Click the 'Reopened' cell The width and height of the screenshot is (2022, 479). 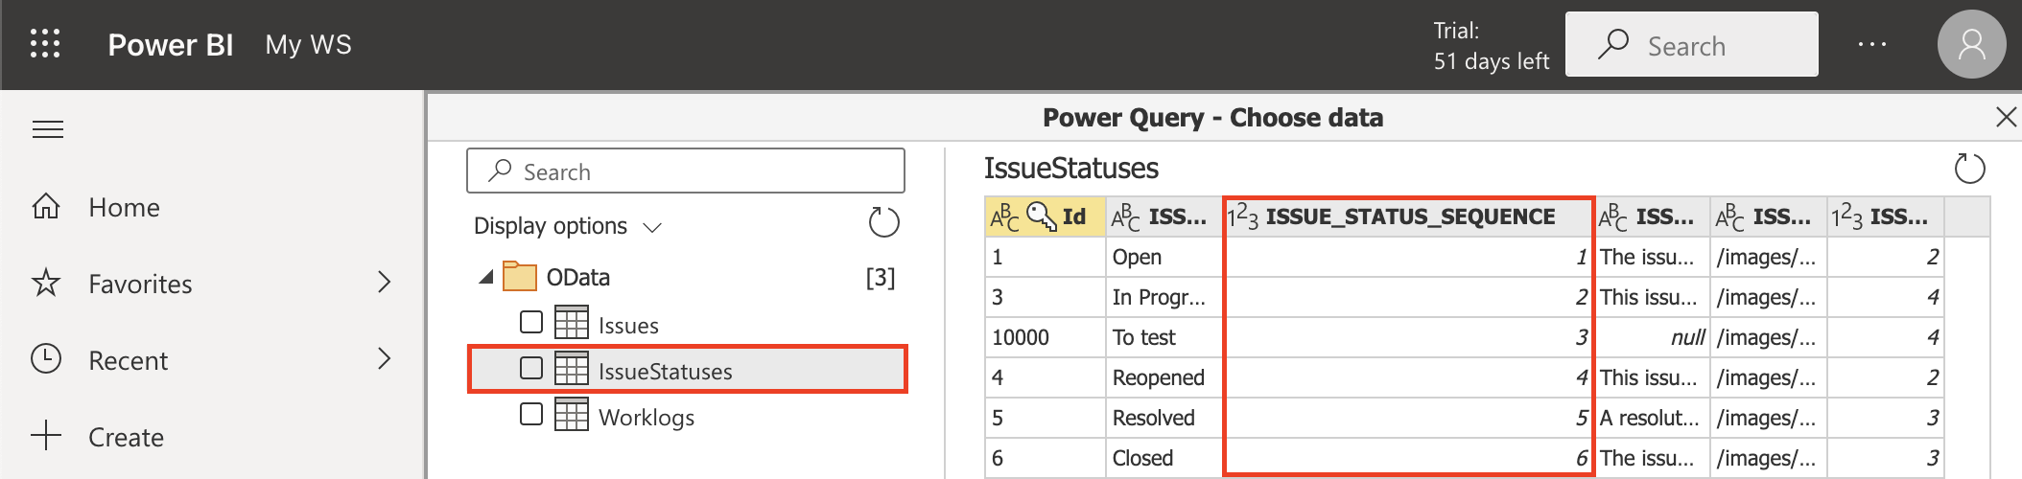pyautogui.click(x=1164, y=377)
